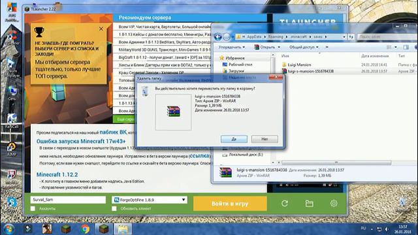Click Minecraft 1.12.2 news headline
Screen dimensions: 418x235
[57, 174]
